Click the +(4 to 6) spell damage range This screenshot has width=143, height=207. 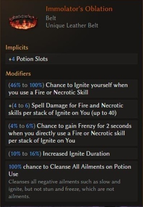point(19,106)
